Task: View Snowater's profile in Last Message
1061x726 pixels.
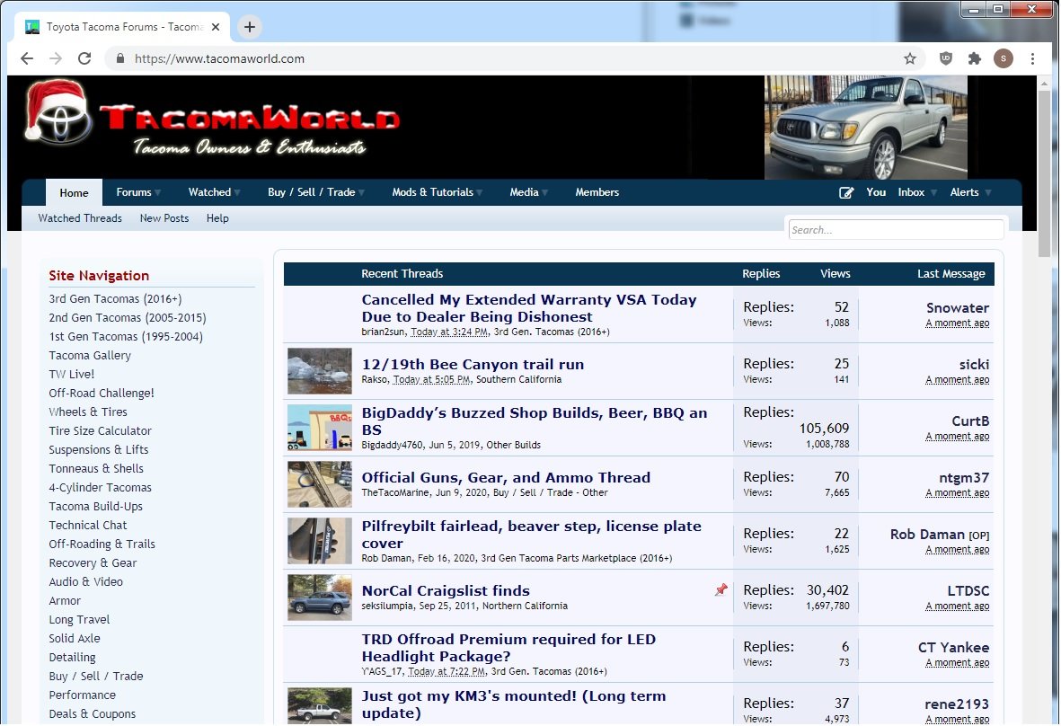Action: [958, 308]
